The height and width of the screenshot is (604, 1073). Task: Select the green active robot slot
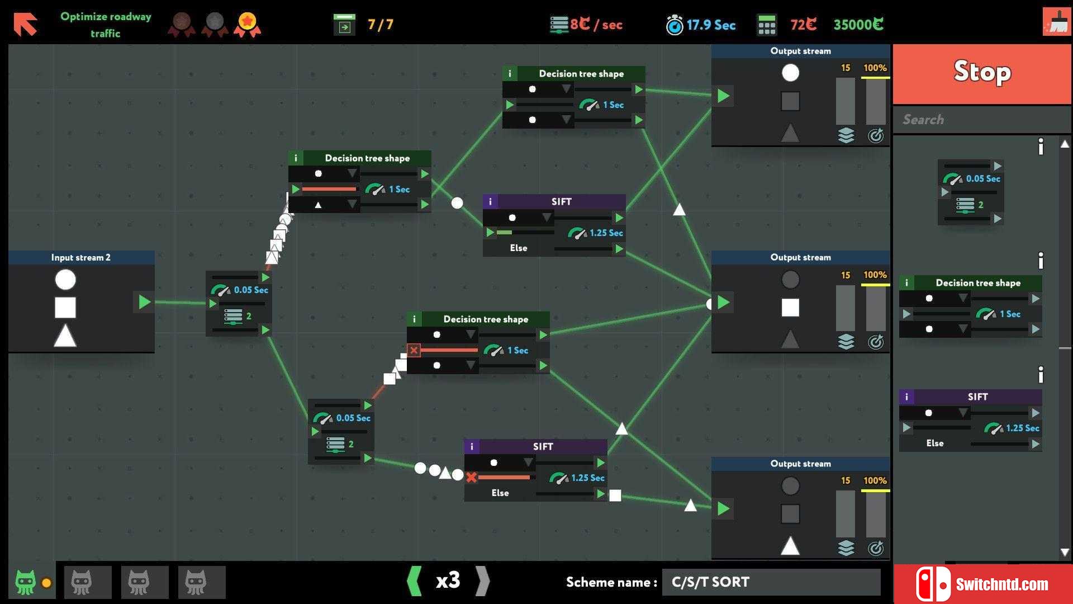pyautogui.click(x=26, y=582)
